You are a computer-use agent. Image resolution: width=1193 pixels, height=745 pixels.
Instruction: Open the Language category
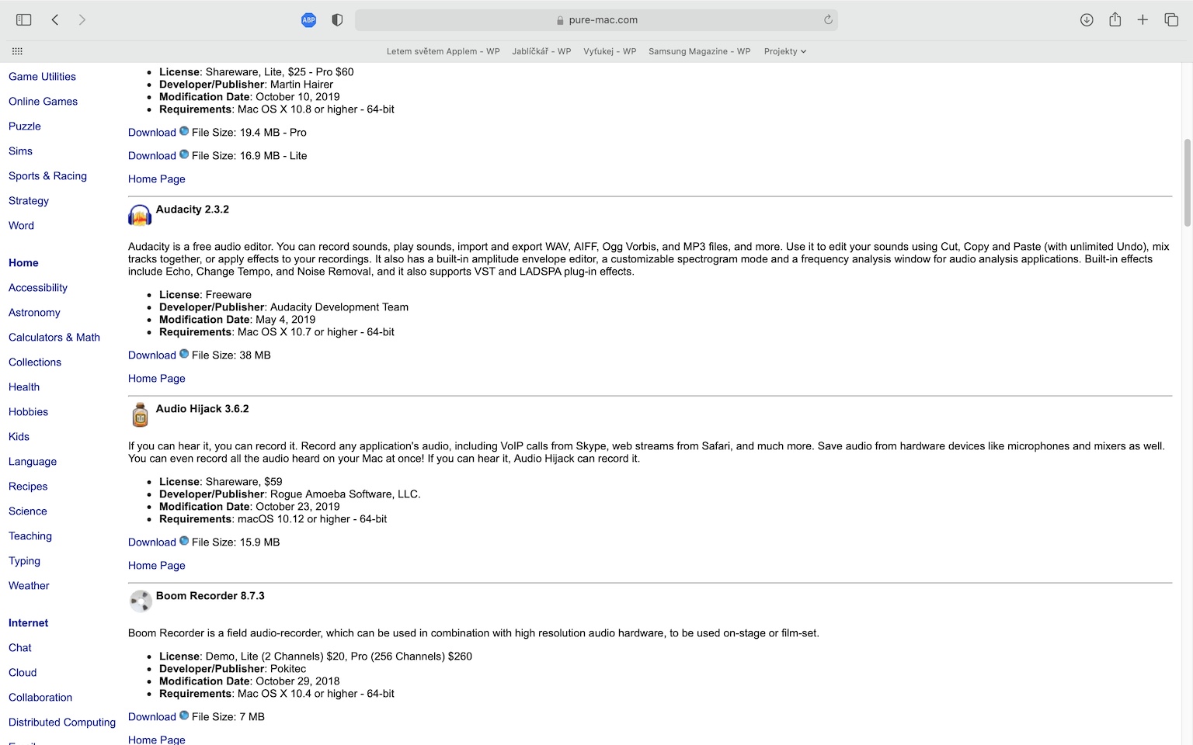[x=33, y=462]
